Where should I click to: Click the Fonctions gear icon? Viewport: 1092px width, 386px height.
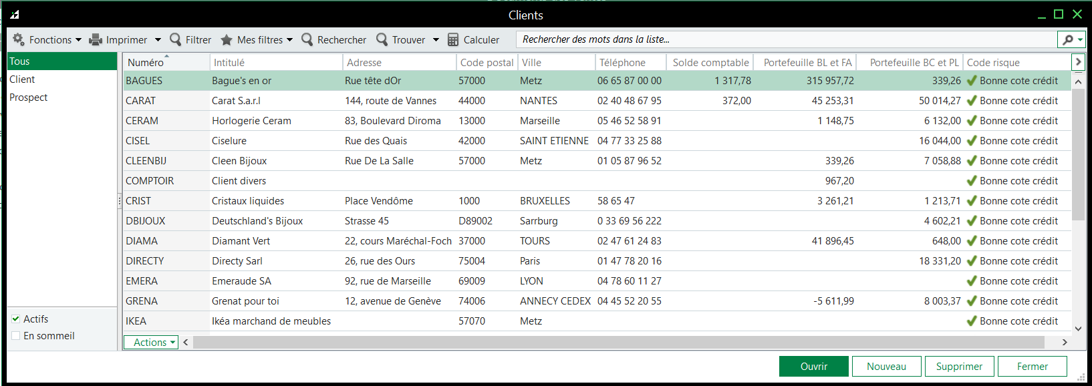pos(19,39)
